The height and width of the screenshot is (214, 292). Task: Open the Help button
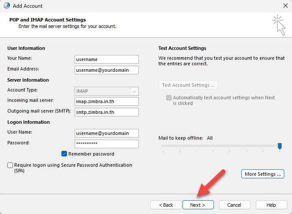tap(271, 205)
